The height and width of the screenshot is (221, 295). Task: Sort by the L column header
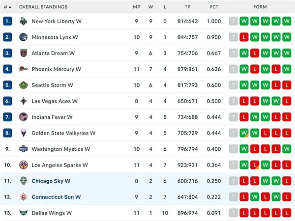click(x=165, y=7)
